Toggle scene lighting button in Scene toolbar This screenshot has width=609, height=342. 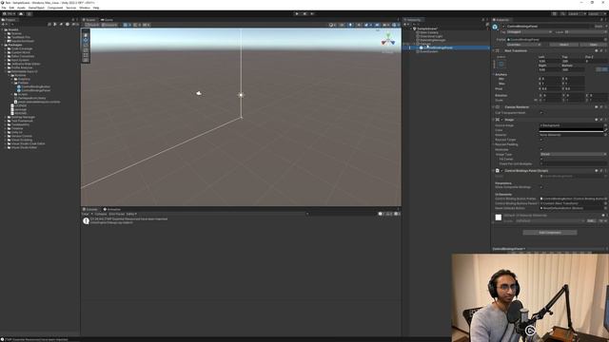(x=350, y=25)
